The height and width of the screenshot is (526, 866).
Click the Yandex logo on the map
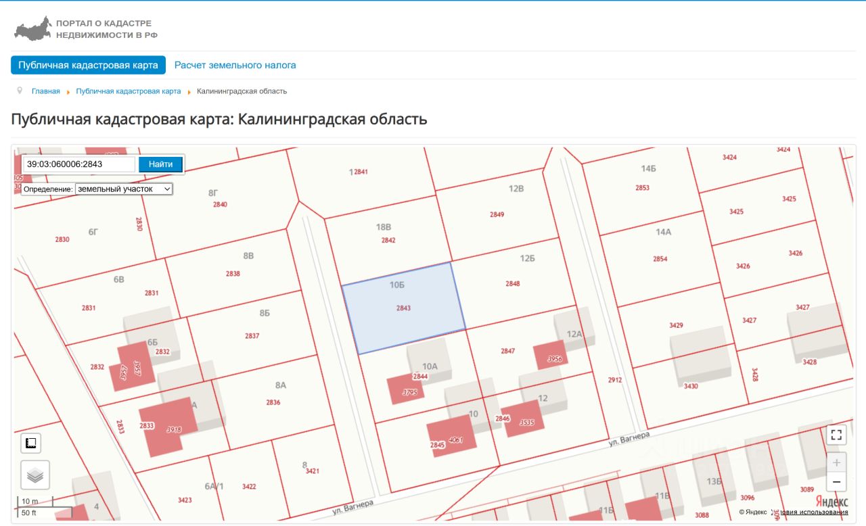coord(831,501)
